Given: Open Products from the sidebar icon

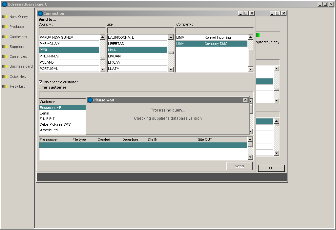Looking at the screenshot, I should click(x=4, y=27).
